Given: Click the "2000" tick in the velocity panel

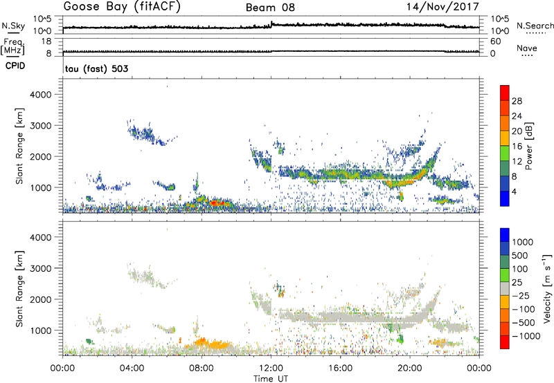Looking at the screenshot, I should (40, 299).
